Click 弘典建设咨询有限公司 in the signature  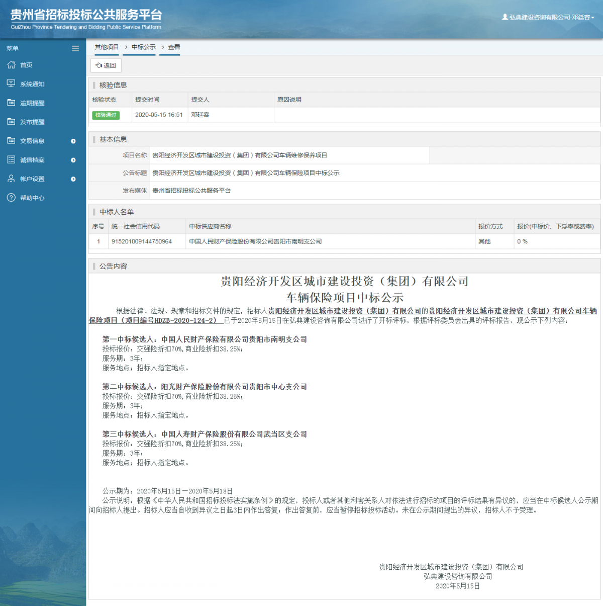click(458, 576)
